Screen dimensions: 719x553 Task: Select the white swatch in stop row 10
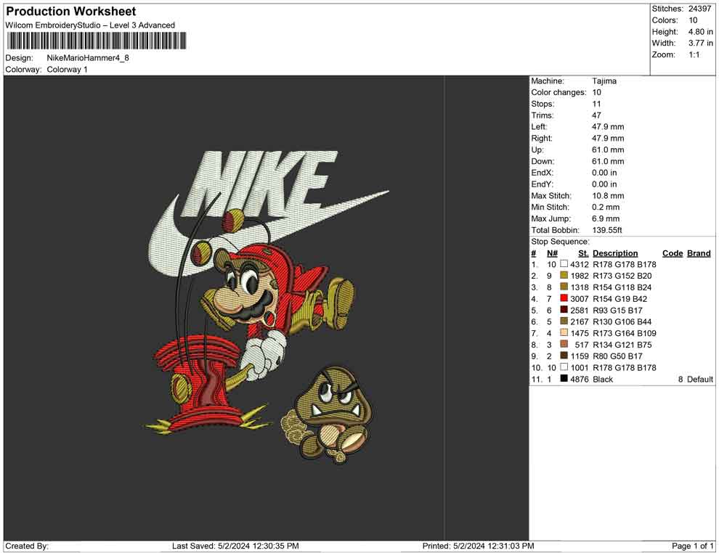click(x=564, y=367)
